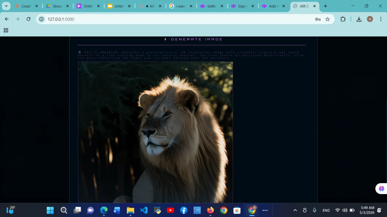This screenshot has width=387, height=217.
Task: Open the apps grid in bookmarks bar
Action: coord(6,30)
